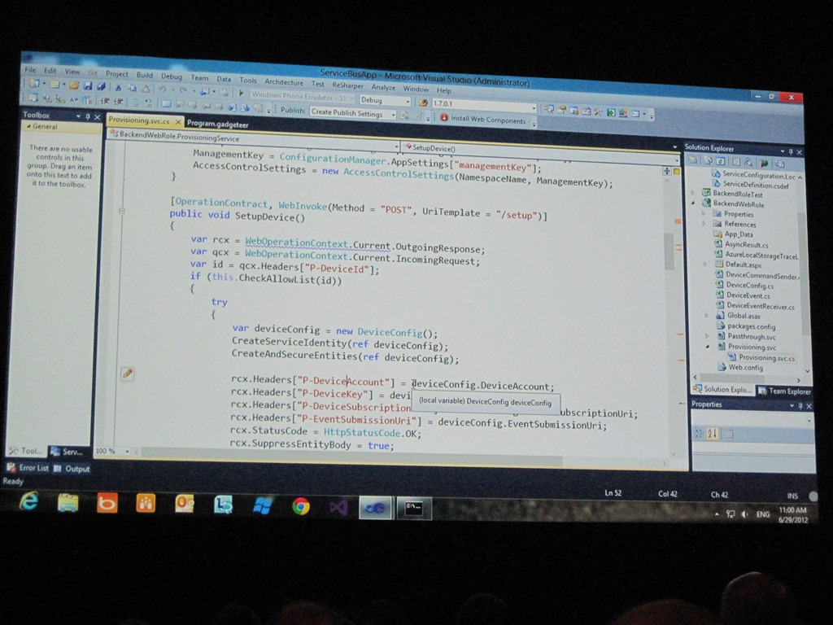
Task: Expand the References node arrow
Action: [704, 224]
